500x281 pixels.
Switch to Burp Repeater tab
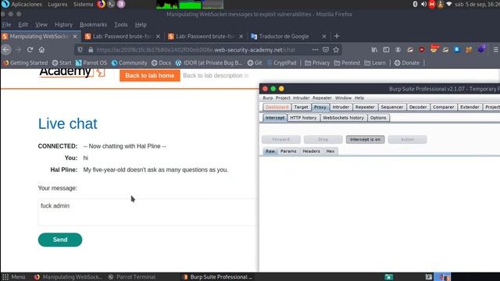coord(365,107)
